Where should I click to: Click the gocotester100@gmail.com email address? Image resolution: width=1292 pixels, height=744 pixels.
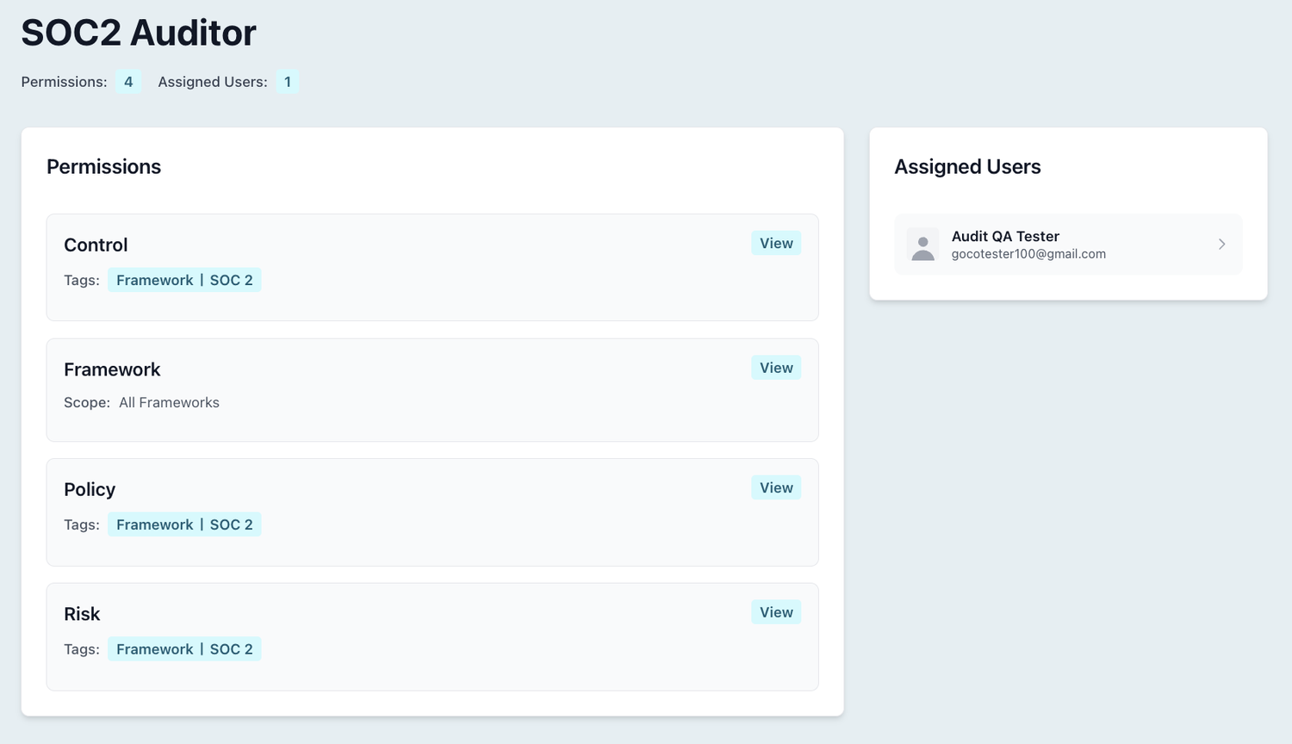point(1028,253)
